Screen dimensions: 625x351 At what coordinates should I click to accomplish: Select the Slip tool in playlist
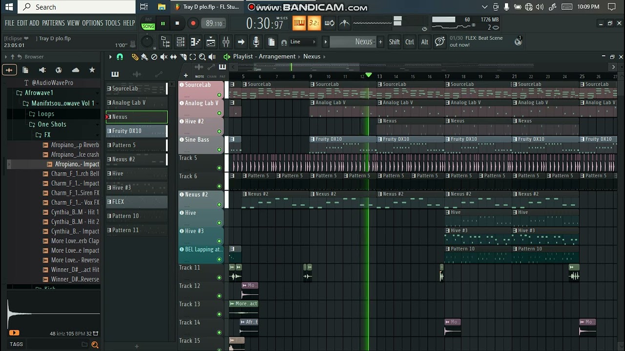[173, 57]
